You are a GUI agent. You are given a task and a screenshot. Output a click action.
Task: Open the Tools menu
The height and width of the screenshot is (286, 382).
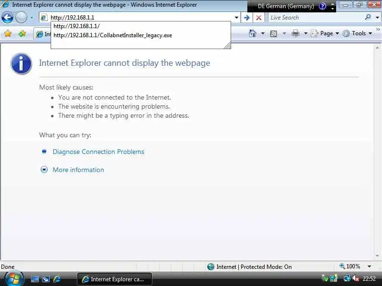click(x=357, y=33)
